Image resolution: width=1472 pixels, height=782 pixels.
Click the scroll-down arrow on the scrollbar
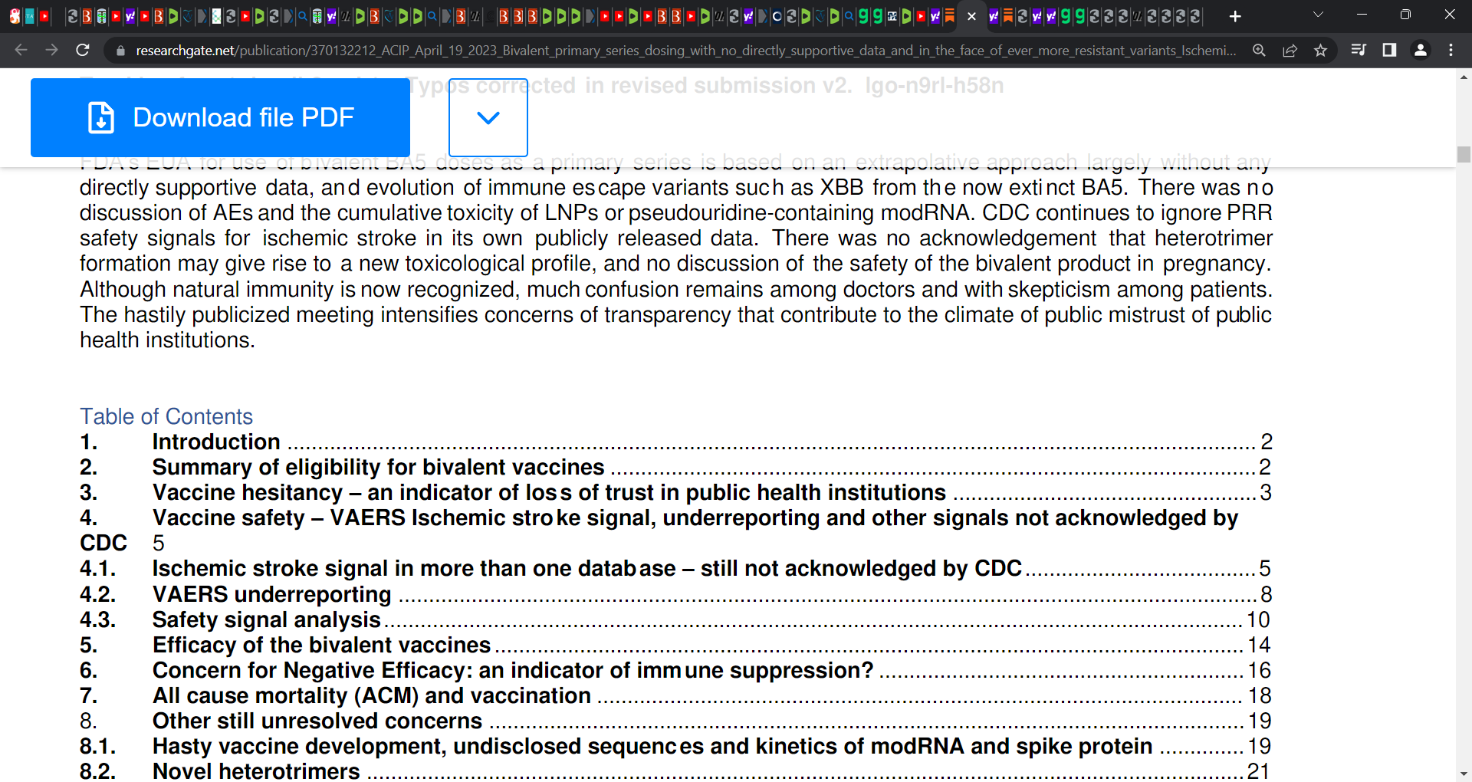pyautogui.click(x=1464, y=774)
